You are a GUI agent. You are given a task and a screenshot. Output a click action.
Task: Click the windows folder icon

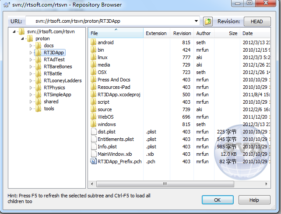(93, 124)
